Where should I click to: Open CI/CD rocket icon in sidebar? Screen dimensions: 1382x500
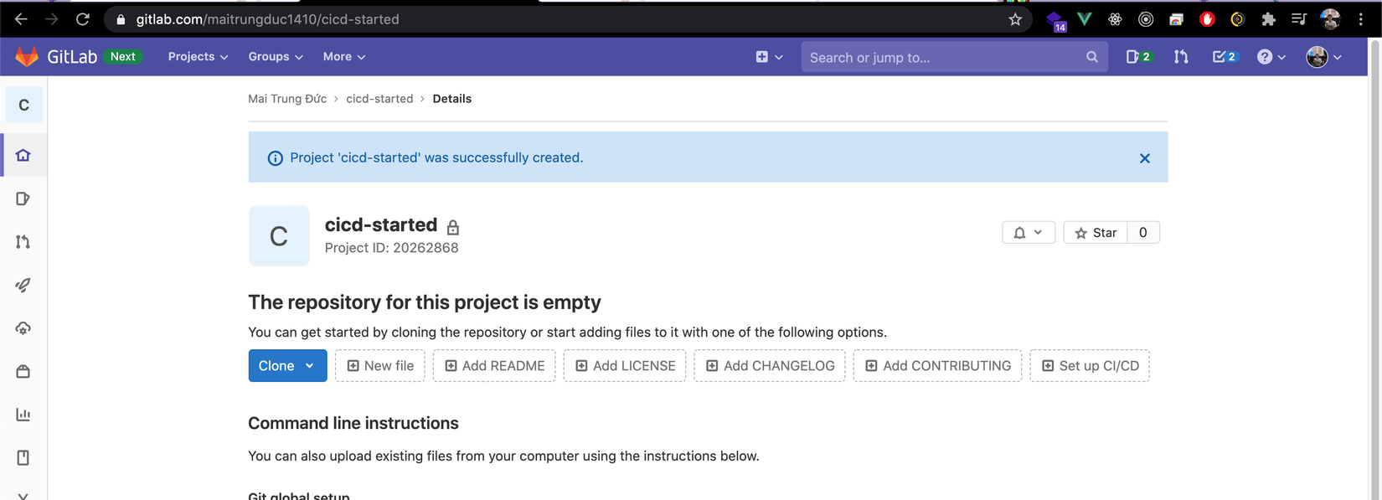click(x=23, y=286)
